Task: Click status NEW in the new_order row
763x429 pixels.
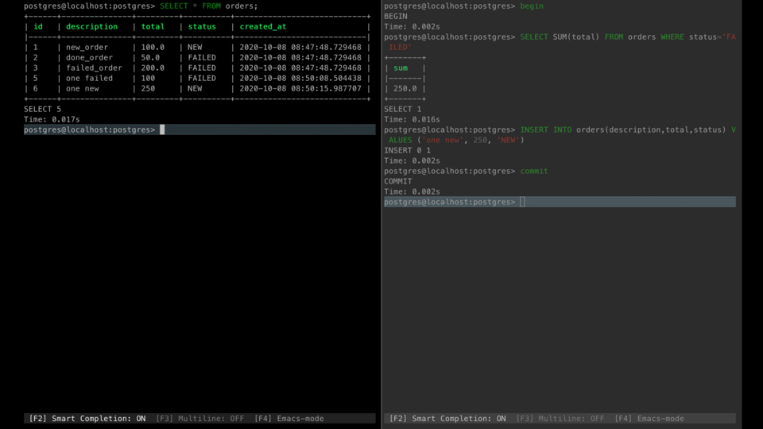Action: [x=195, y=47]
